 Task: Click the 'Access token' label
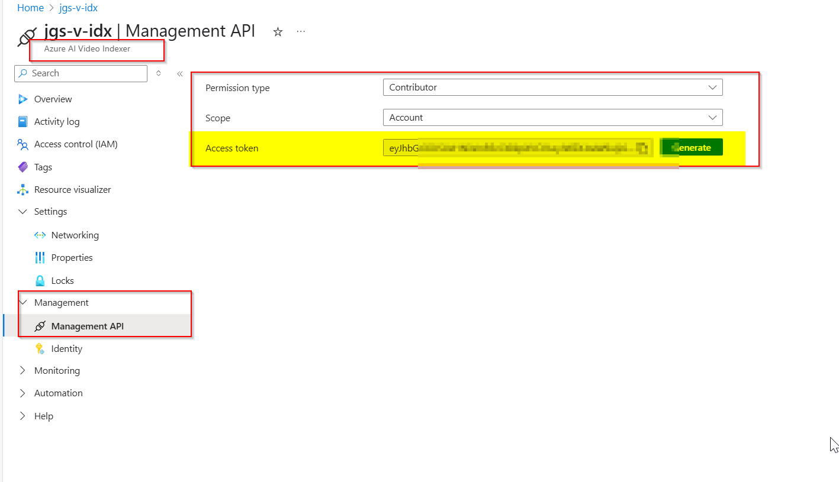point(232,148)
